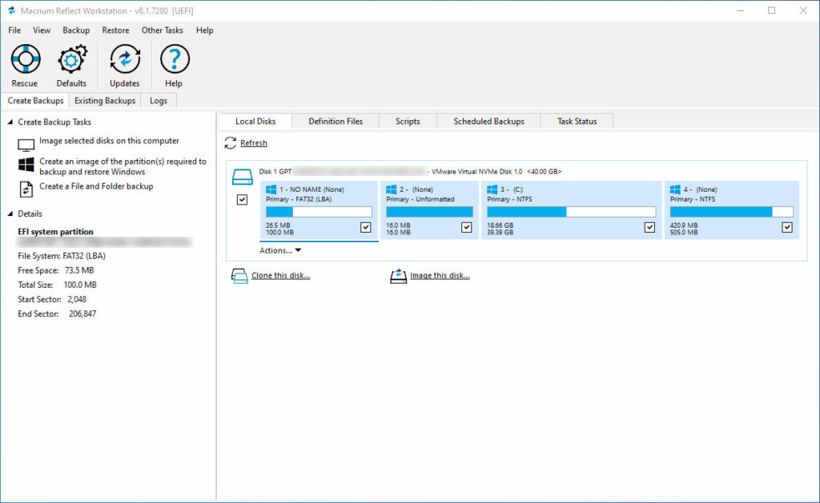The height and width of the screenshot is (503, 820).
Task: Click File and Folder backup document icon
Action: pos(26,189)
